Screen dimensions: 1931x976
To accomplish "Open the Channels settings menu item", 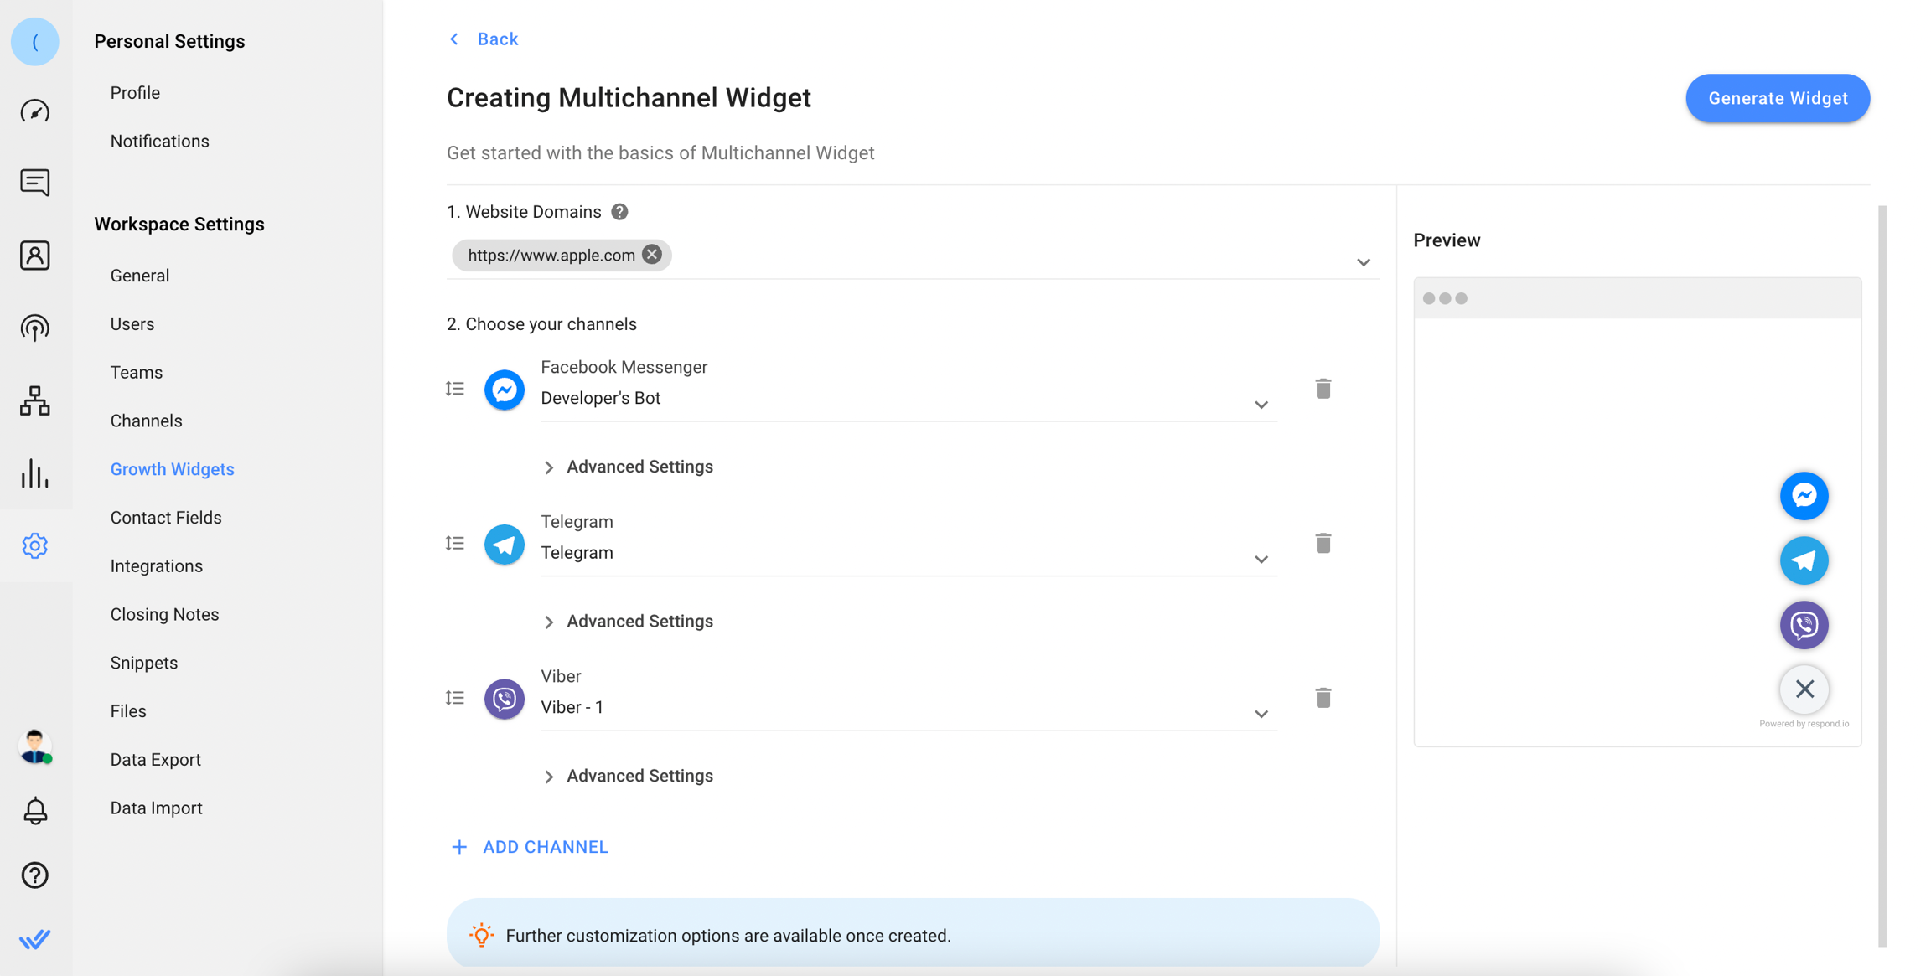I will click(x=146, y=421).
